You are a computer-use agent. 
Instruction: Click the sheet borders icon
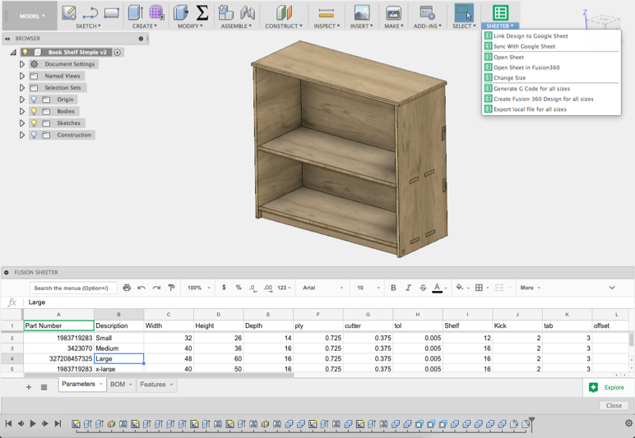[479, 288]
